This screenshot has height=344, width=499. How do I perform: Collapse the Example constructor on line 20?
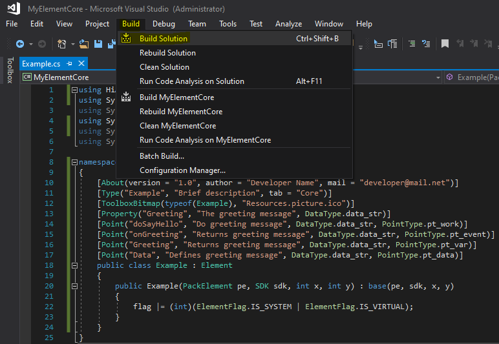(75, 286)
